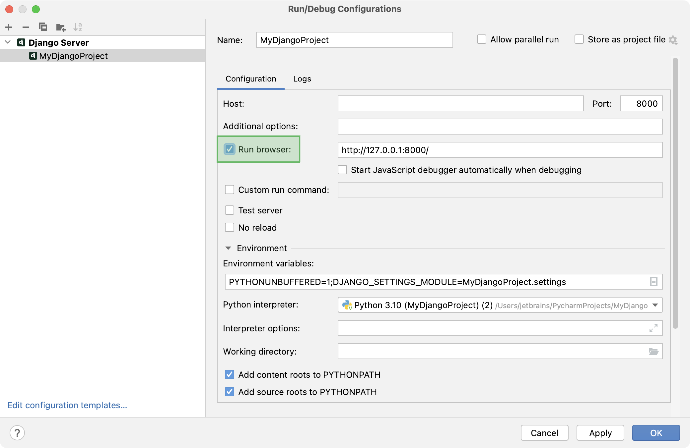Click inside the Port input field
690x448 pixels.
pyautogui.click(x=641, y=103)
